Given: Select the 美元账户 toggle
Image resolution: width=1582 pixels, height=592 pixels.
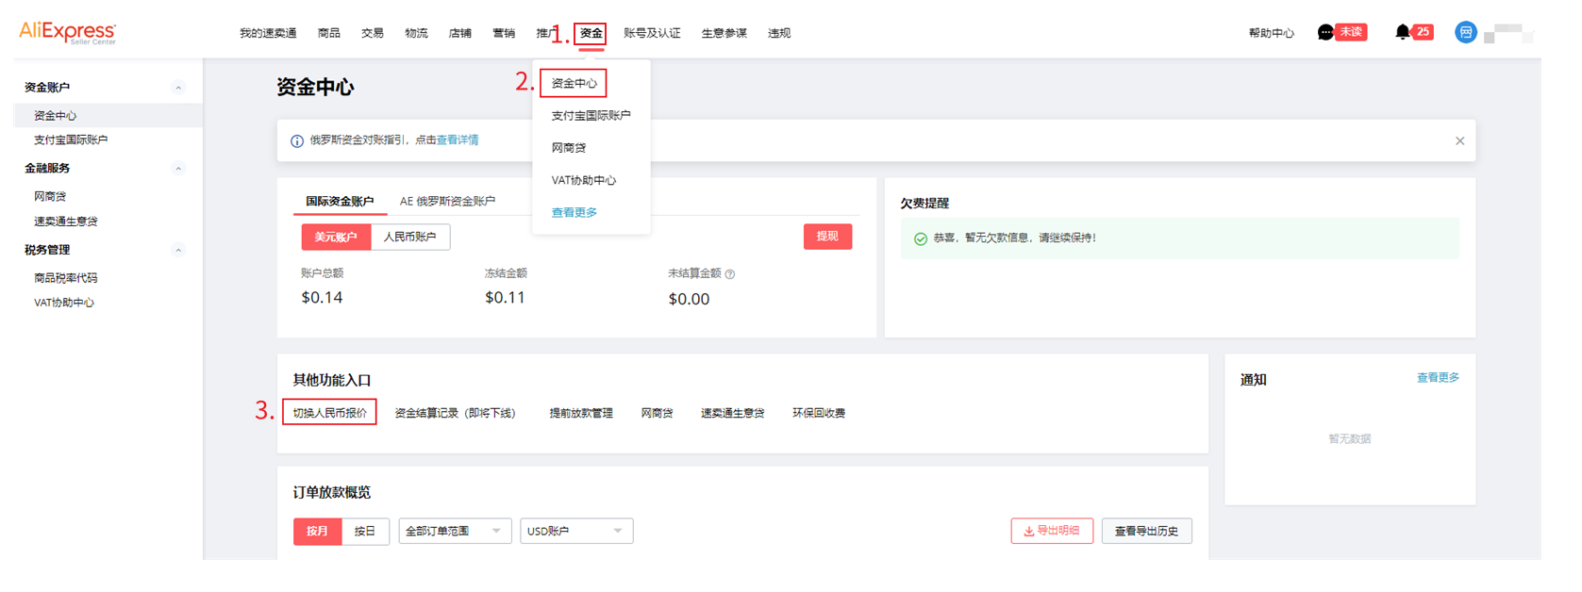Looking at the screenshot, I should click(336, 238).
